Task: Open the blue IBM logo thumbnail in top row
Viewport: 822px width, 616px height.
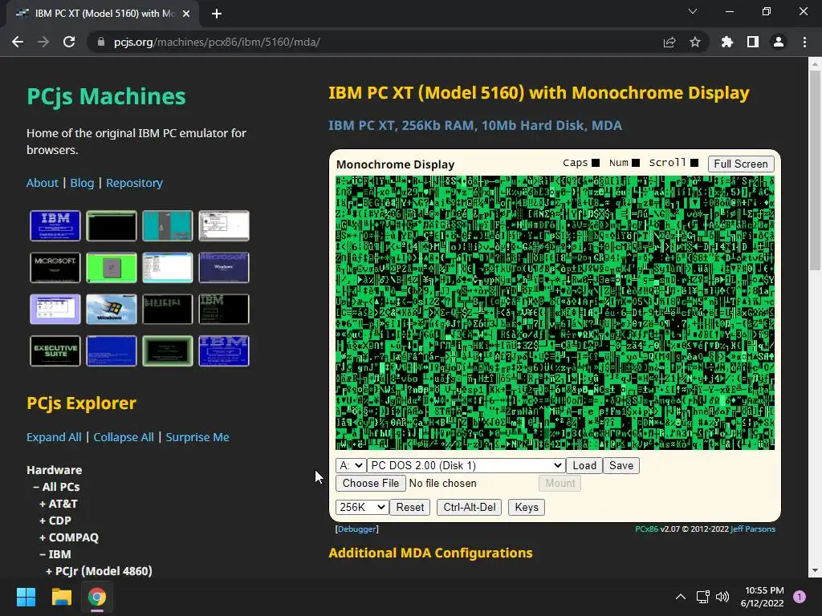Action: (55, 225)
